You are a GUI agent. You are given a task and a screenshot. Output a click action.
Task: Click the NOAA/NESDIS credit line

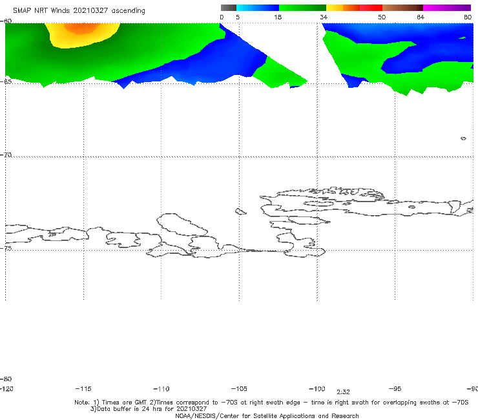pos(267,415)
